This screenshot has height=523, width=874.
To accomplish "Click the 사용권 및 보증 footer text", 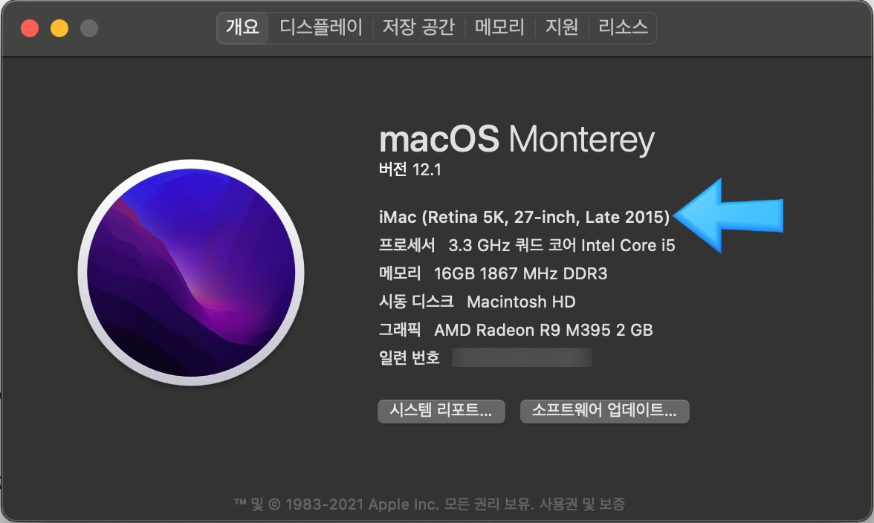I will coord(582,504).
